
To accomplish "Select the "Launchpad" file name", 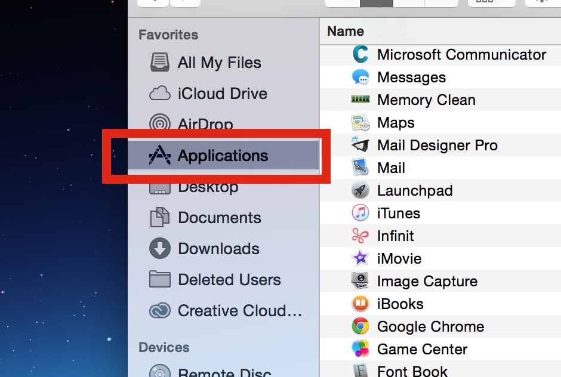I will tap(415, 191).
